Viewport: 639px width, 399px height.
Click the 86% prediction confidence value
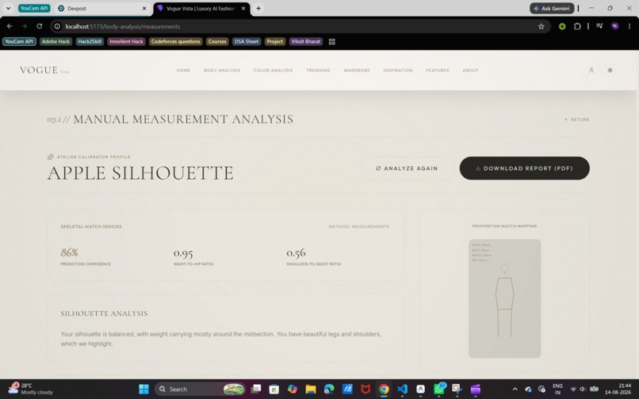[x=69, y=253]
